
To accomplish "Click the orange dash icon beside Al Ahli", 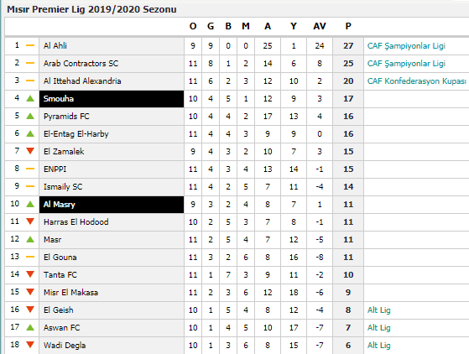I will click(x=30, y=45).
